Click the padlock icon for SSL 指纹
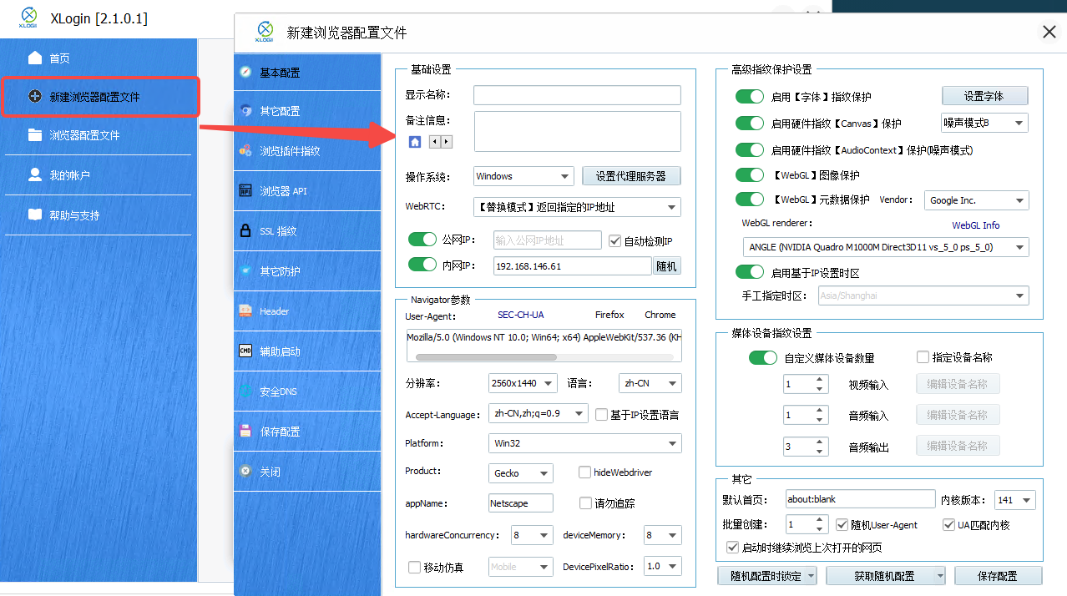The width and height of the screenshot is (1067, 596). pyautogui.click(x=245, y=231)
